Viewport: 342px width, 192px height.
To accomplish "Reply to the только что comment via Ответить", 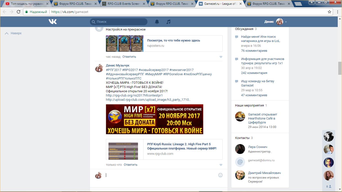I will [x=130, y=165].
